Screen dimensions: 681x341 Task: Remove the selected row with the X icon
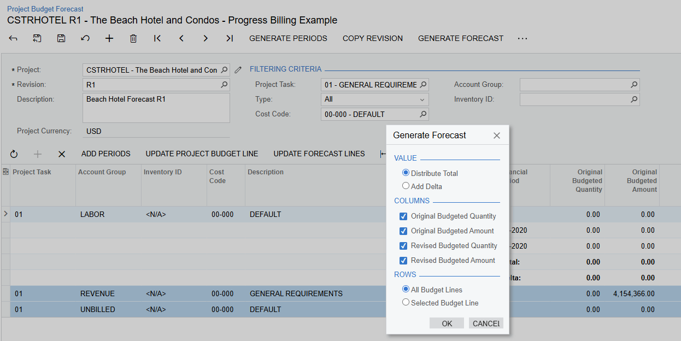click(x=61, y=154)
